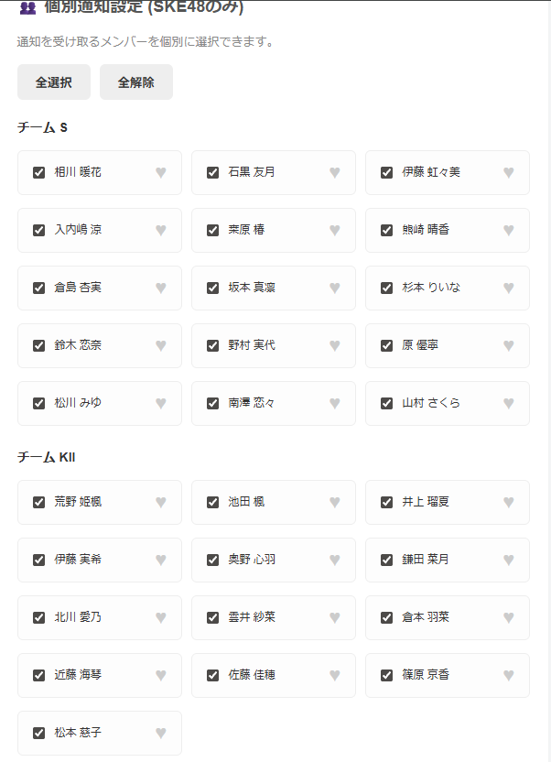Favorite 坂本 真凛 using her heart icon
This screenshot has height=762, width=551.
(x=335, y=288)
